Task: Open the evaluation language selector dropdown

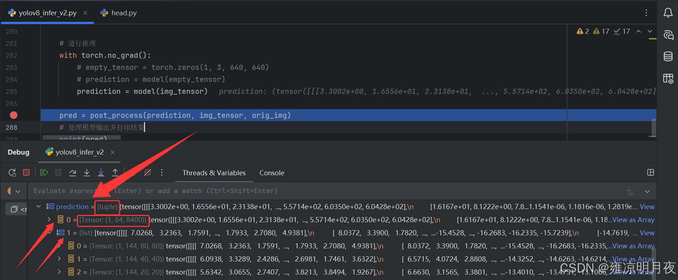Action: (x=13, y=191)
